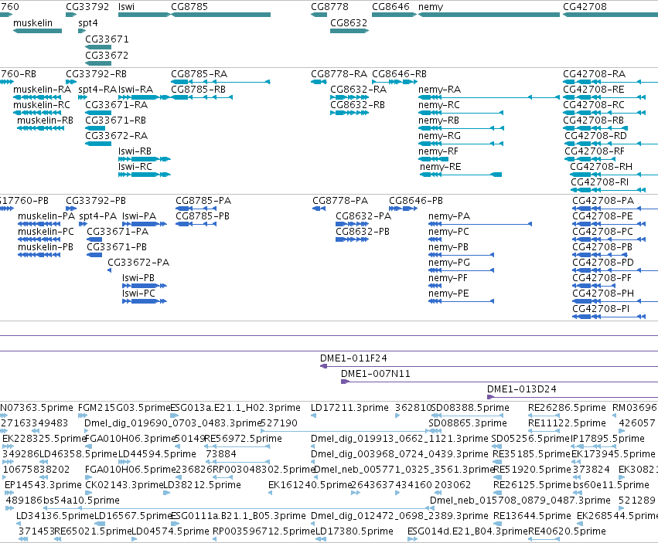
Task: Select transcript label CG33672-RA
Action: click(x=116, y=135)
